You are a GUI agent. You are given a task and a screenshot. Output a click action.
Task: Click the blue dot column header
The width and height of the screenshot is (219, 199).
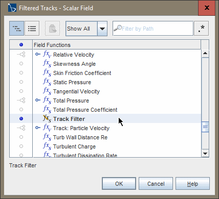click(x=21, y=45)
